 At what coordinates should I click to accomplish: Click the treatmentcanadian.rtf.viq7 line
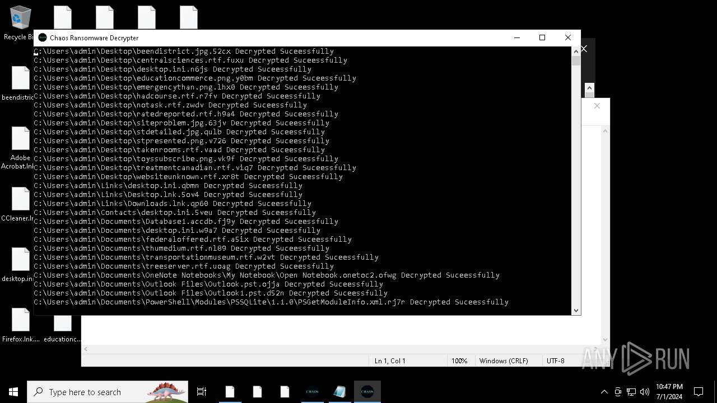point(195,167)
